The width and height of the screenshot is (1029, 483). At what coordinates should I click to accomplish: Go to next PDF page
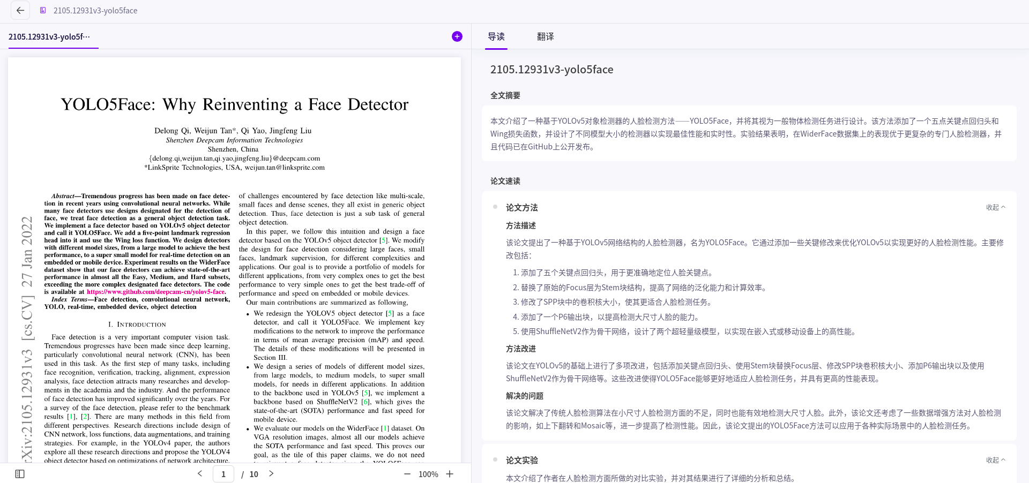[x=271, y=474]
